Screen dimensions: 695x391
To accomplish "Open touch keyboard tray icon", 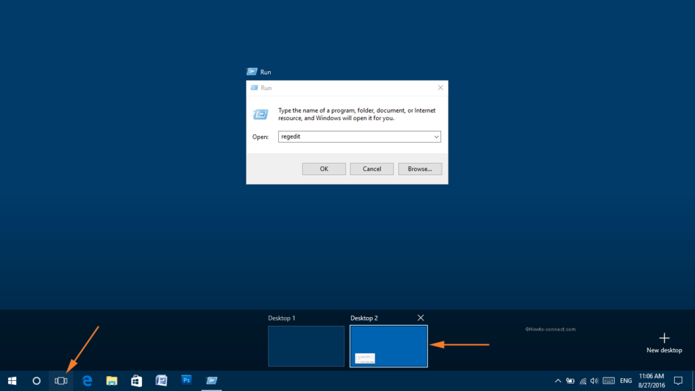I will (x=609, y=381).
